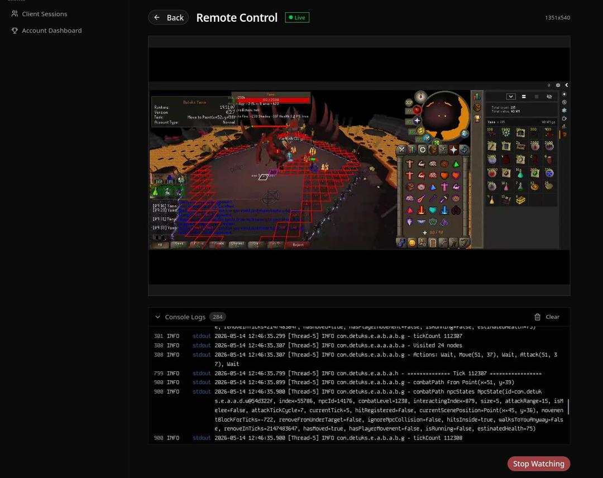Image resolution: width=603 pixels, height=478 pixels.
Task: Toggle hidden loot eye icon
Action: click(x=549, y=97)
